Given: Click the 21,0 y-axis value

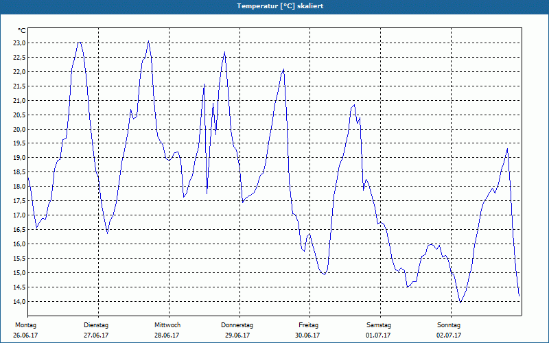Looking at the screenshot, I should click(x=19, y=100).
